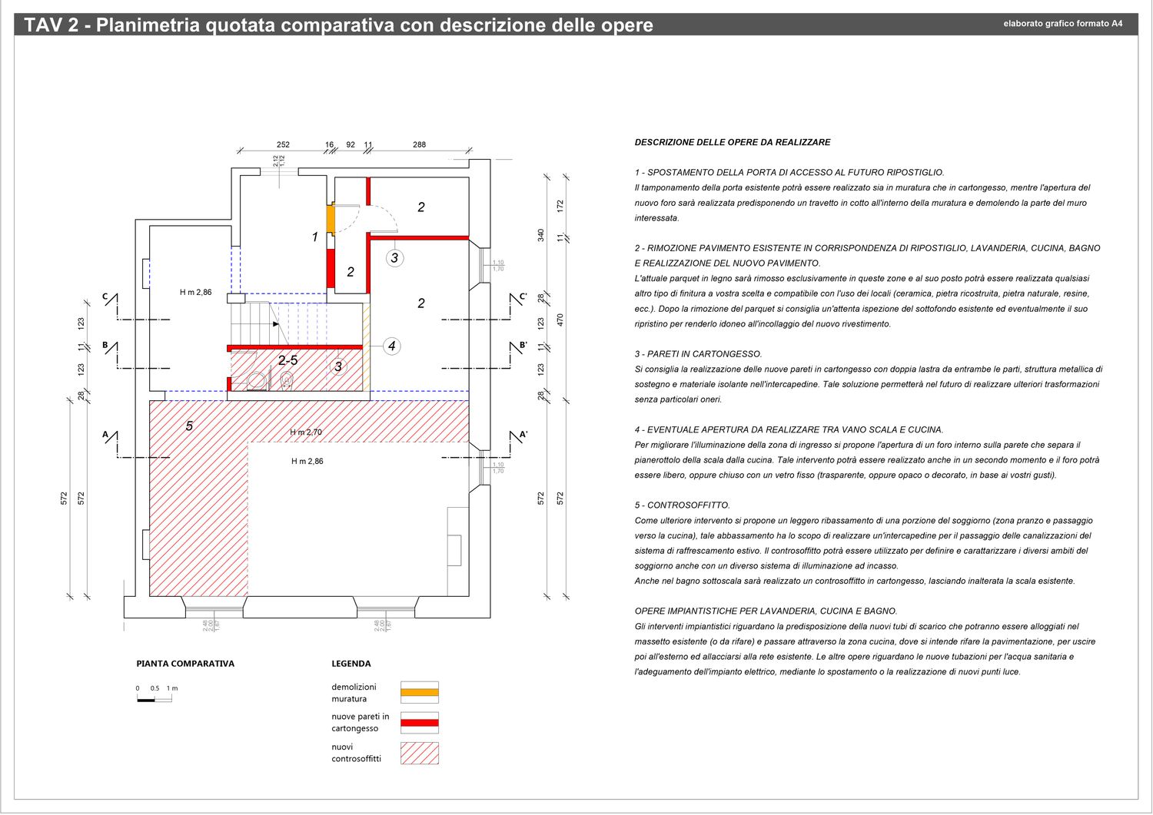Click the TAV 2 title in header bar

point(338,25)
